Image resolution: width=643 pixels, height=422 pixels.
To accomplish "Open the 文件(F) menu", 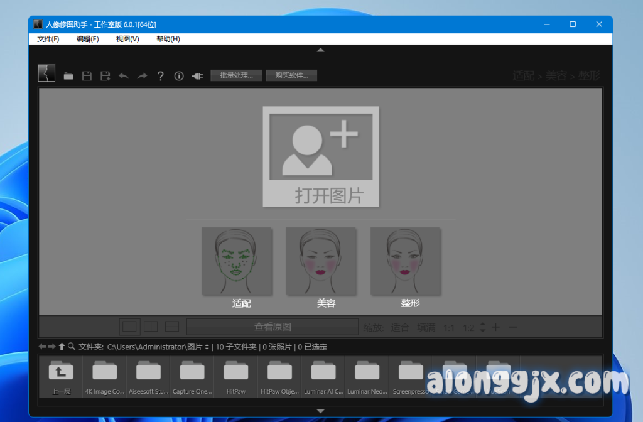I will 48,39.
